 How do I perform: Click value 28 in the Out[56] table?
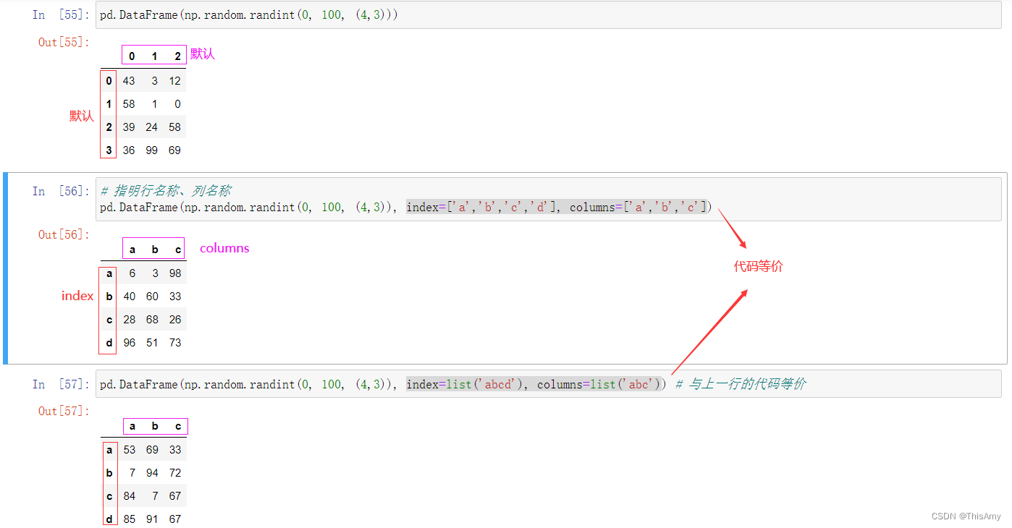[x=129, y=320]
